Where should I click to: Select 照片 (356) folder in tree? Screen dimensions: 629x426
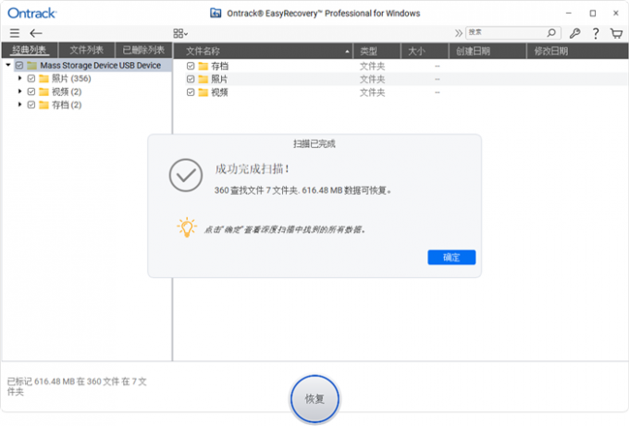click(71, 79)
